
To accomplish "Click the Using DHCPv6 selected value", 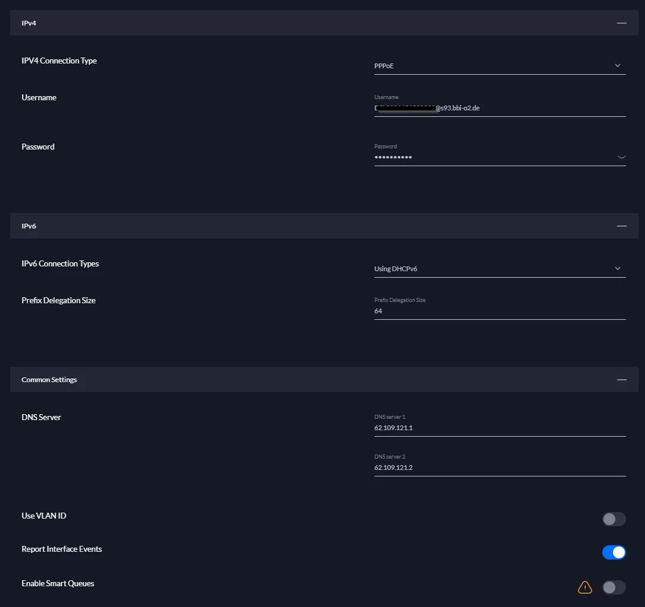I will tap(396, 269).
